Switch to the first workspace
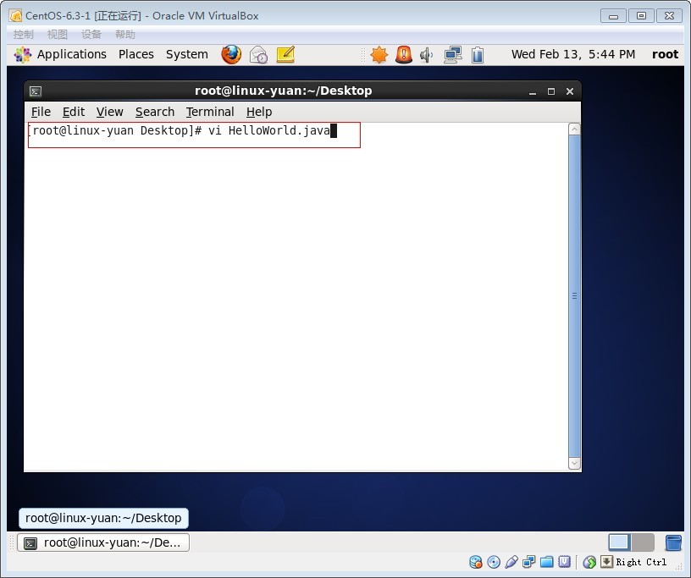 tap(620, 542)
